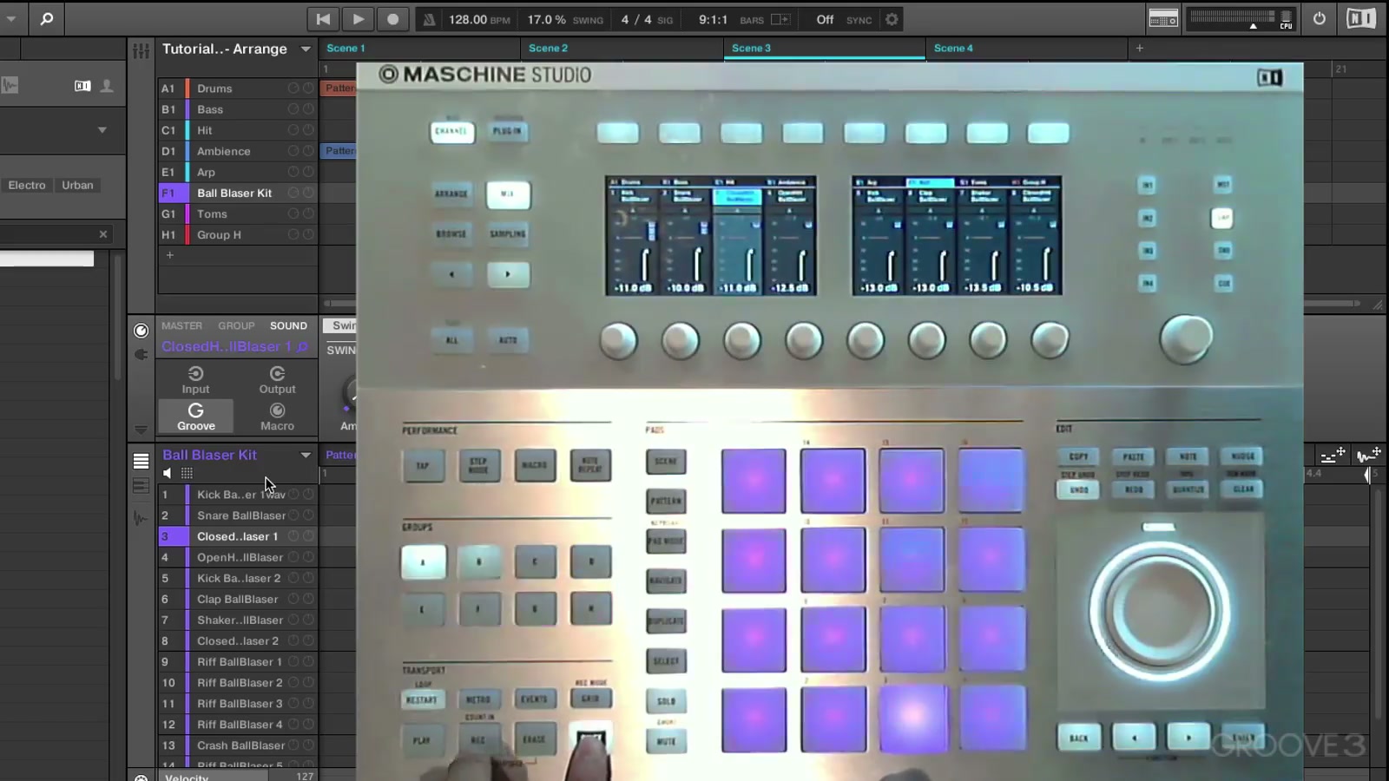1389x781 pixels.
Task: Toggle cue icon on Crash BallBlaser sound
Action: [x=308, y=745]
